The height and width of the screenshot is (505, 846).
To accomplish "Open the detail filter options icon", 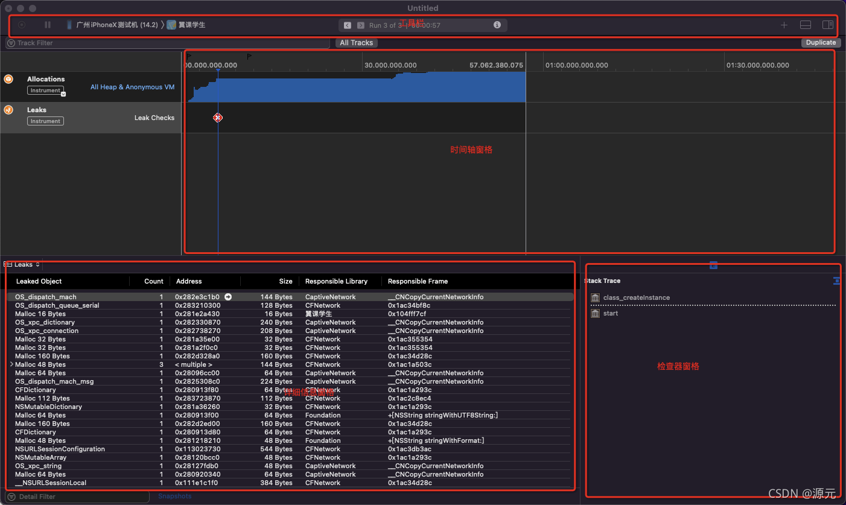I will pos(11,497).
